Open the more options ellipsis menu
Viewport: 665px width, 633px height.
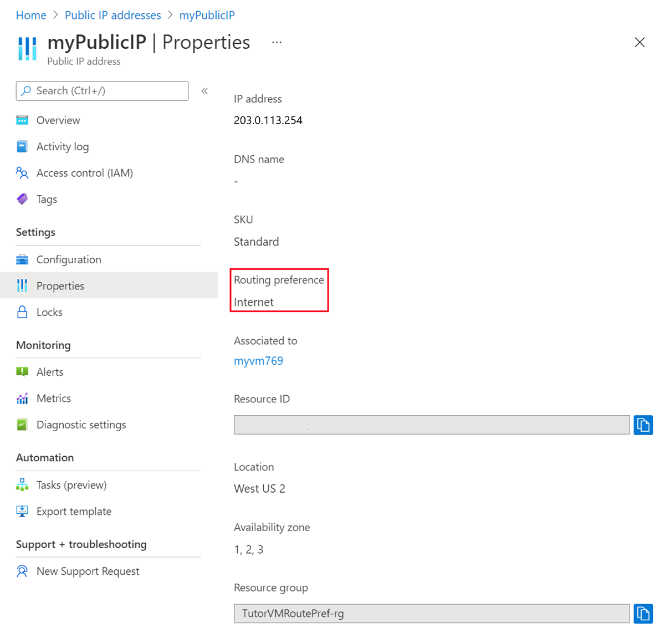click(x=276, y=42)
